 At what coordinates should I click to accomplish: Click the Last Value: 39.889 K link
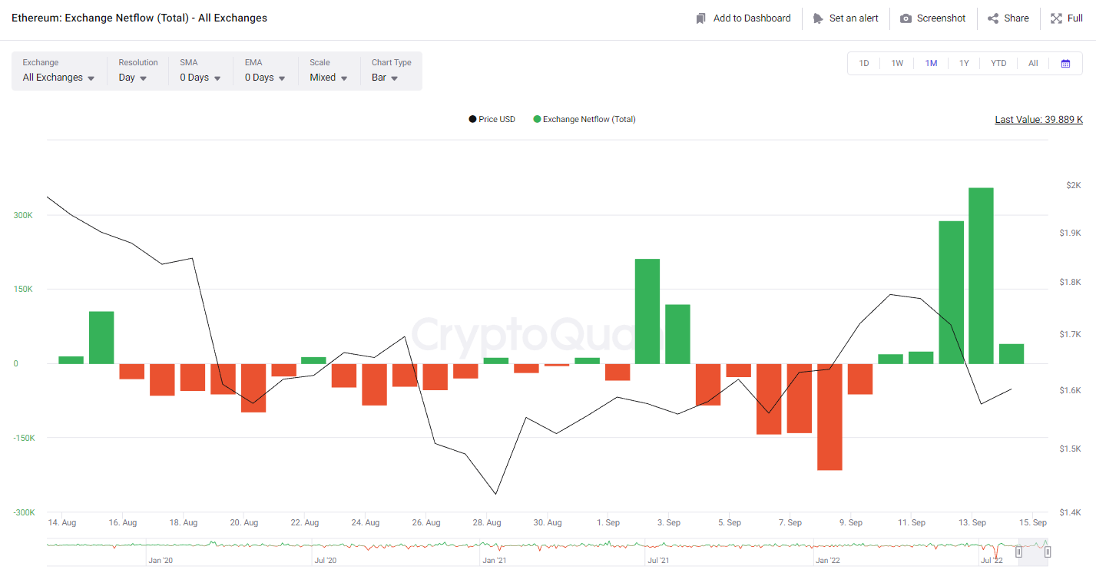[1038, 119]
